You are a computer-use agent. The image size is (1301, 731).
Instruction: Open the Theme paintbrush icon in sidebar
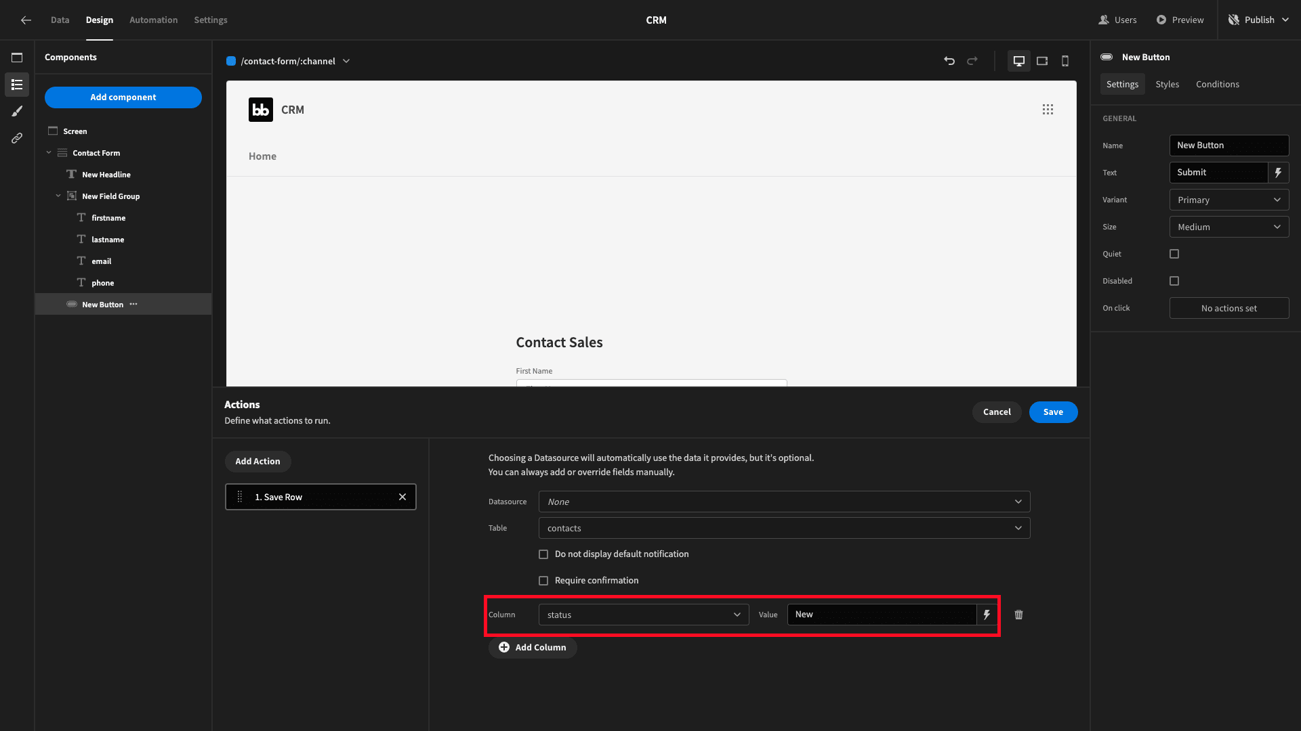click(x=17, y=111)
